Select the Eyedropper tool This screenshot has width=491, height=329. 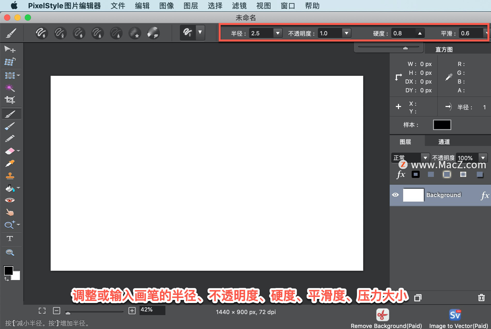pos(10,163)
